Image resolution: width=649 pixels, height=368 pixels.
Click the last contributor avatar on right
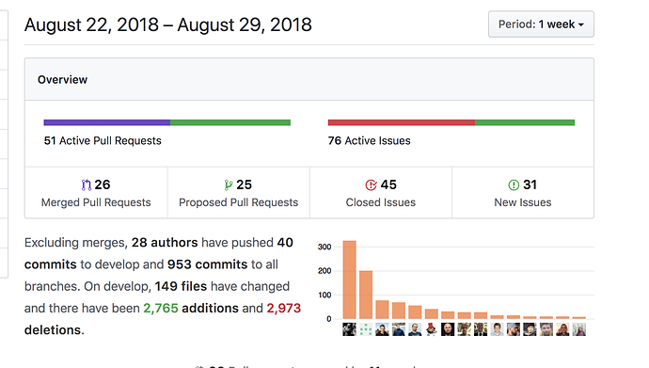tap(579, 329)
